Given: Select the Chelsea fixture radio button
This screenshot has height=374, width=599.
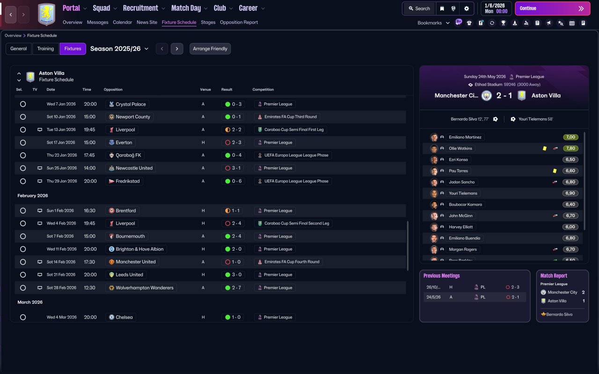Looking at the screenshot, I should [x=23, y=317].
